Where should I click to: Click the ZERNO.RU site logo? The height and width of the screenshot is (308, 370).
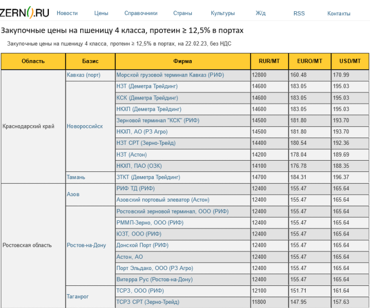click(x=25, y=12)
